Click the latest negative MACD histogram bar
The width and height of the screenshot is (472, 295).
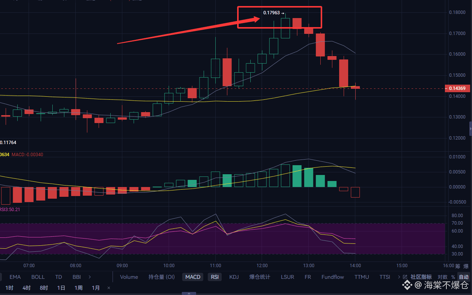point(355,192)
